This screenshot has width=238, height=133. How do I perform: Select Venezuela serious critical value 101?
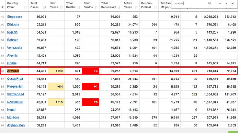[x=154, y=48]
